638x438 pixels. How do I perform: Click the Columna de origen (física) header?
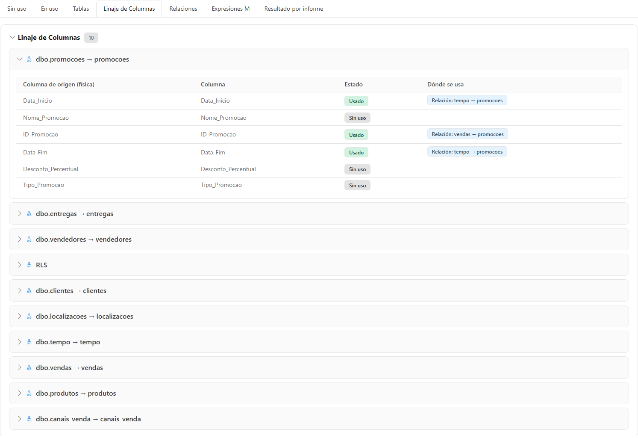[59, 85]
